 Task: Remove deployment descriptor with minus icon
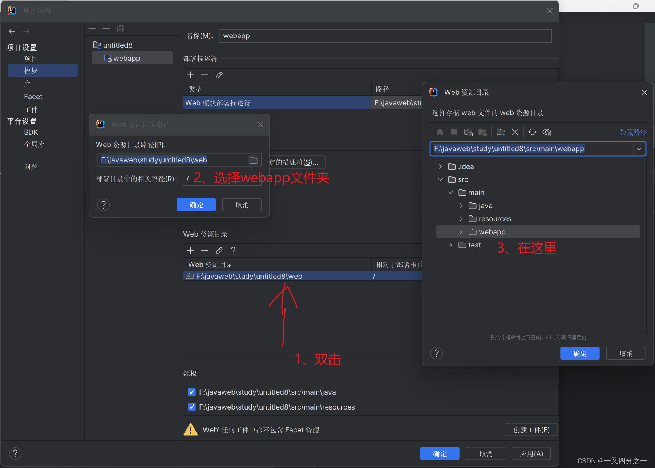205,75
